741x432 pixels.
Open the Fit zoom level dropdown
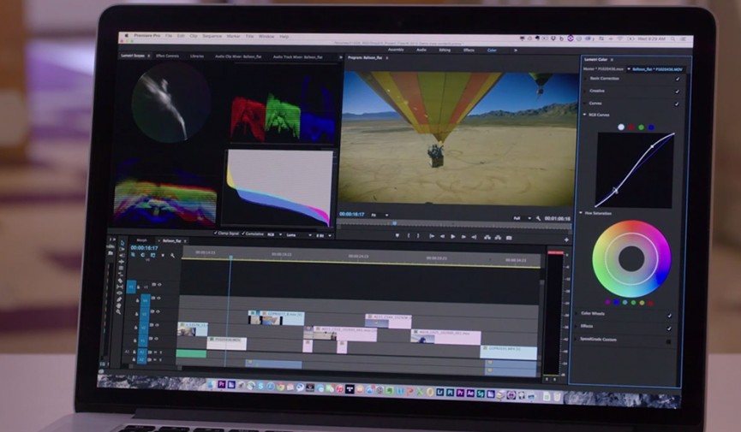coord(380,215)
